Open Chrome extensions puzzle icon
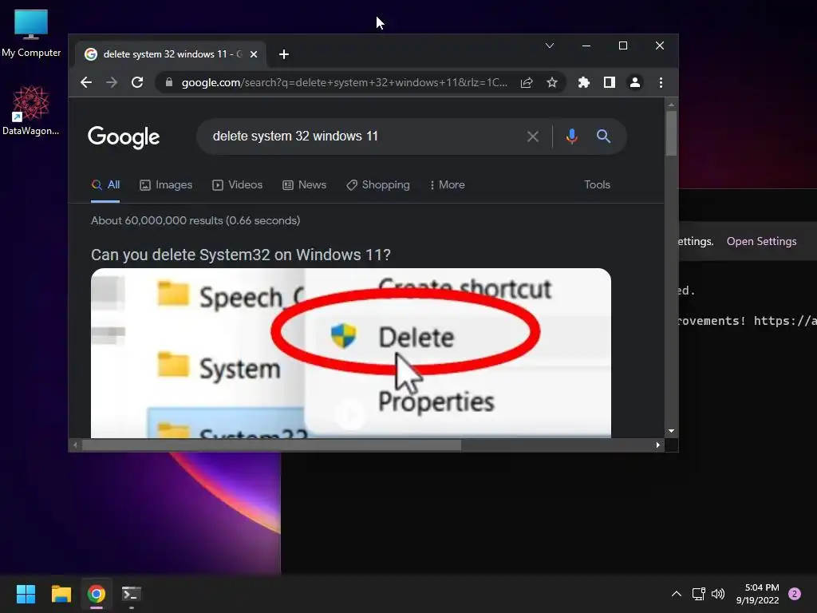The width and height of the screenshot is (817, 613). pyautogui.click(x=583, y=82)
